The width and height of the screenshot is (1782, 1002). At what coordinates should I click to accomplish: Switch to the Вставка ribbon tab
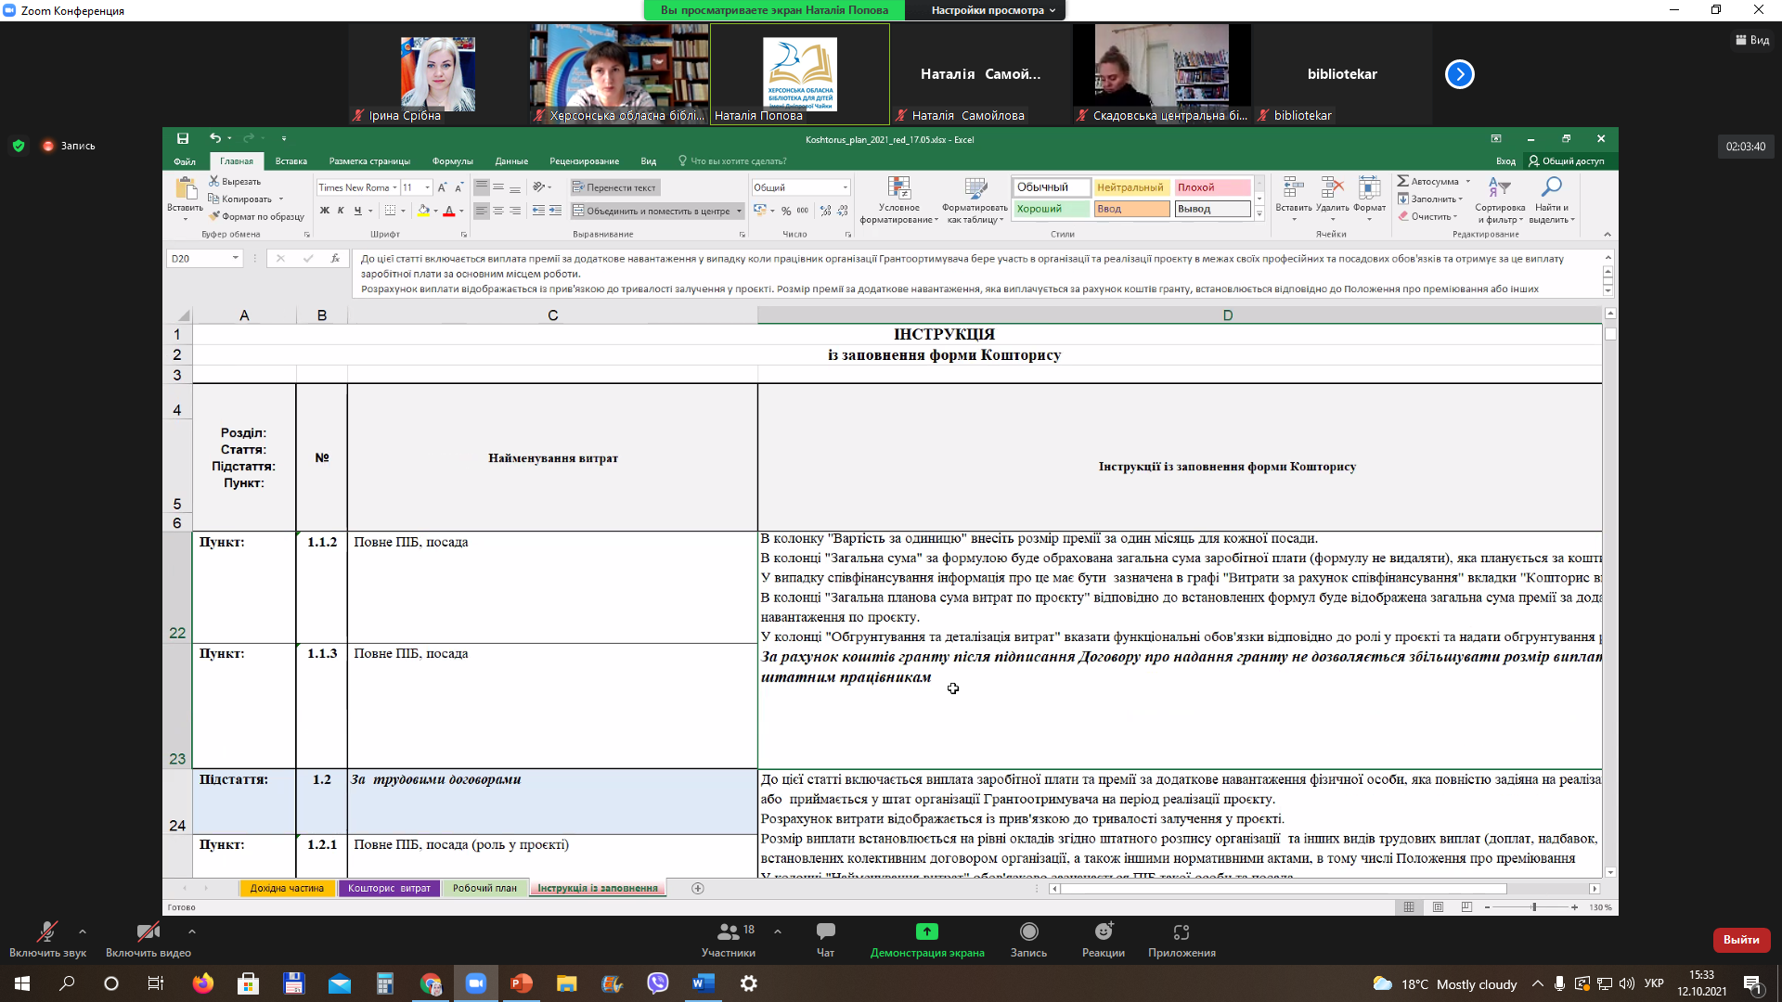291,161
